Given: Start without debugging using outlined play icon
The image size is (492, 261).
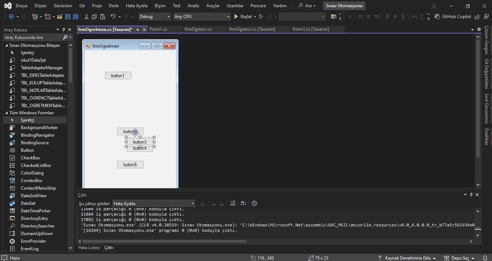Looking at the screenshot, I should point(261,17).
